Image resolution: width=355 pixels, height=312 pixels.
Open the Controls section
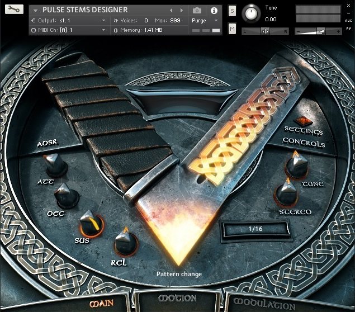coord(304,143)
